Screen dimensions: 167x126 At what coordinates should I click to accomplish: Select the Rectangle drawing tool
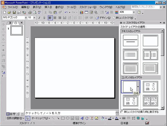(63, 118)
